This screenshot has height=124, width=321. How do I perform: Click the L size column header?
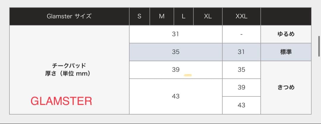pos(183,17)
